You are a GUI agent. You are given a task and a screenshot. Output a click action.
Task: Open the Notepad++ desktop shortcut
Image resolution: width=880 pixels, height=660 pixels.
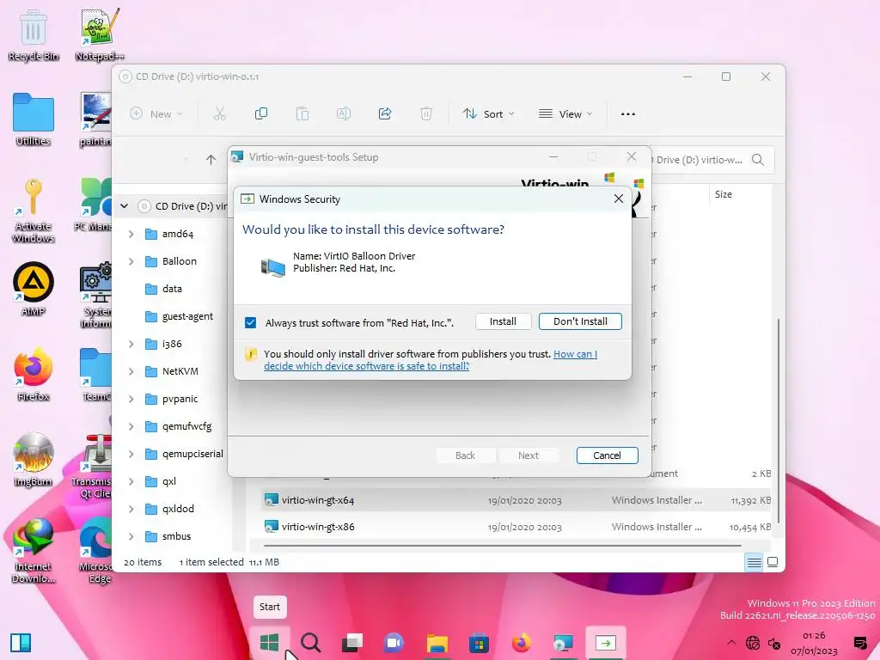click(100, 34)
